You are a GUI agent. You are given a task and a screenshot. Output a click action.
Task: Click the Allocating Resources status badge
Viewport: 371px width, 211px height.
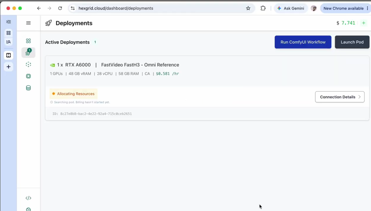[x=73, y=94]
